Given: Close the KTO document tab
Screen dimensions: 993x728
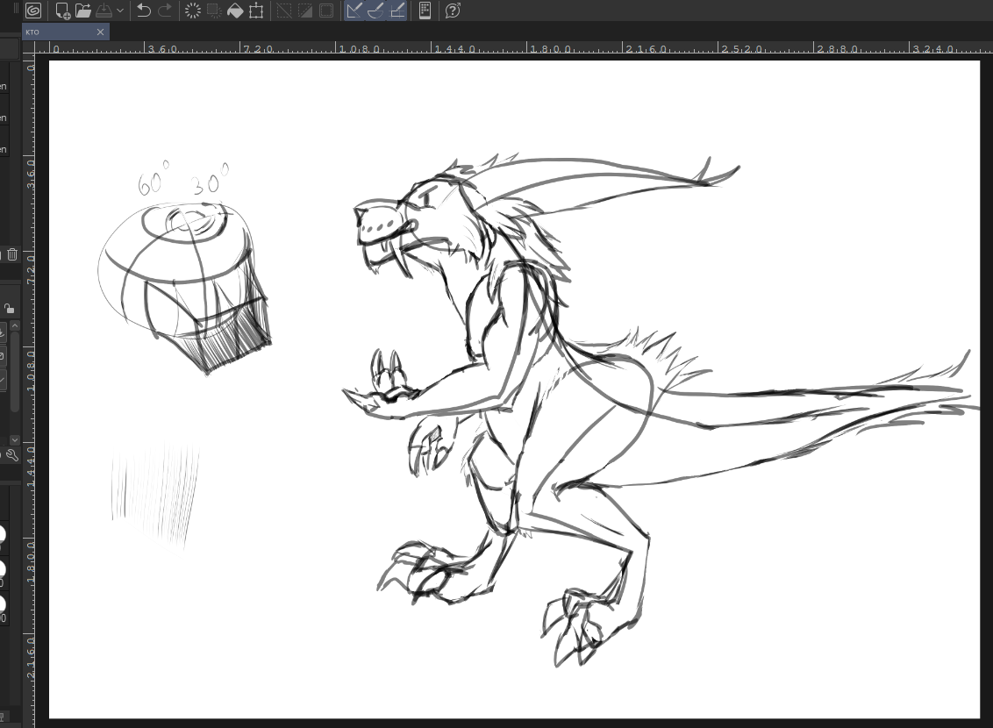Looking at the screenshot, I should click(100, 32).
